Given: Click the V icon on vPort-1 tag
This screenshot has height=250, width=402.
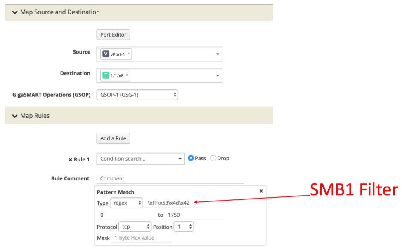Looking at the screenshot, I should 106,54.
